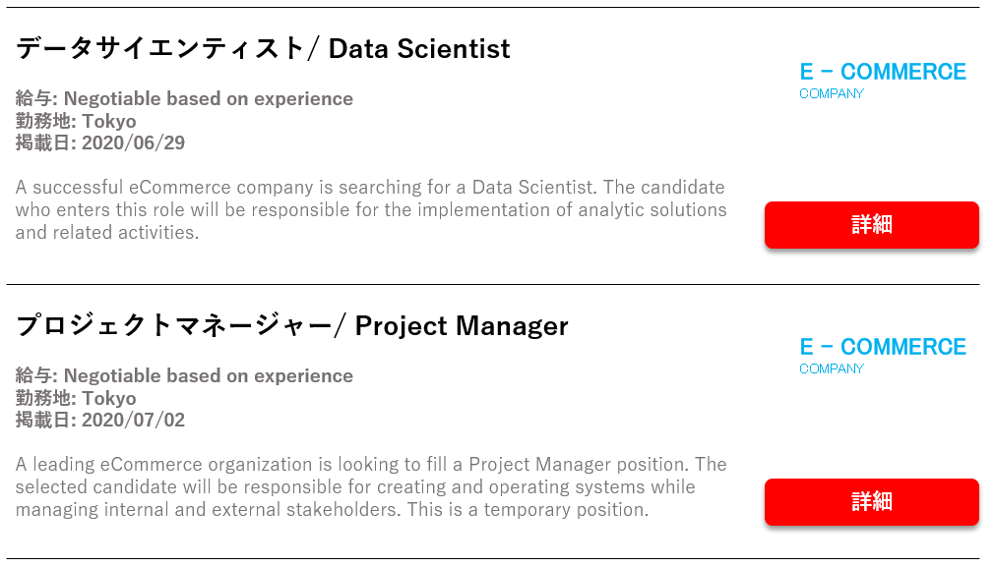Select the Project Manager salary line
Screen dimensions: 994x567
click(184, 376)
